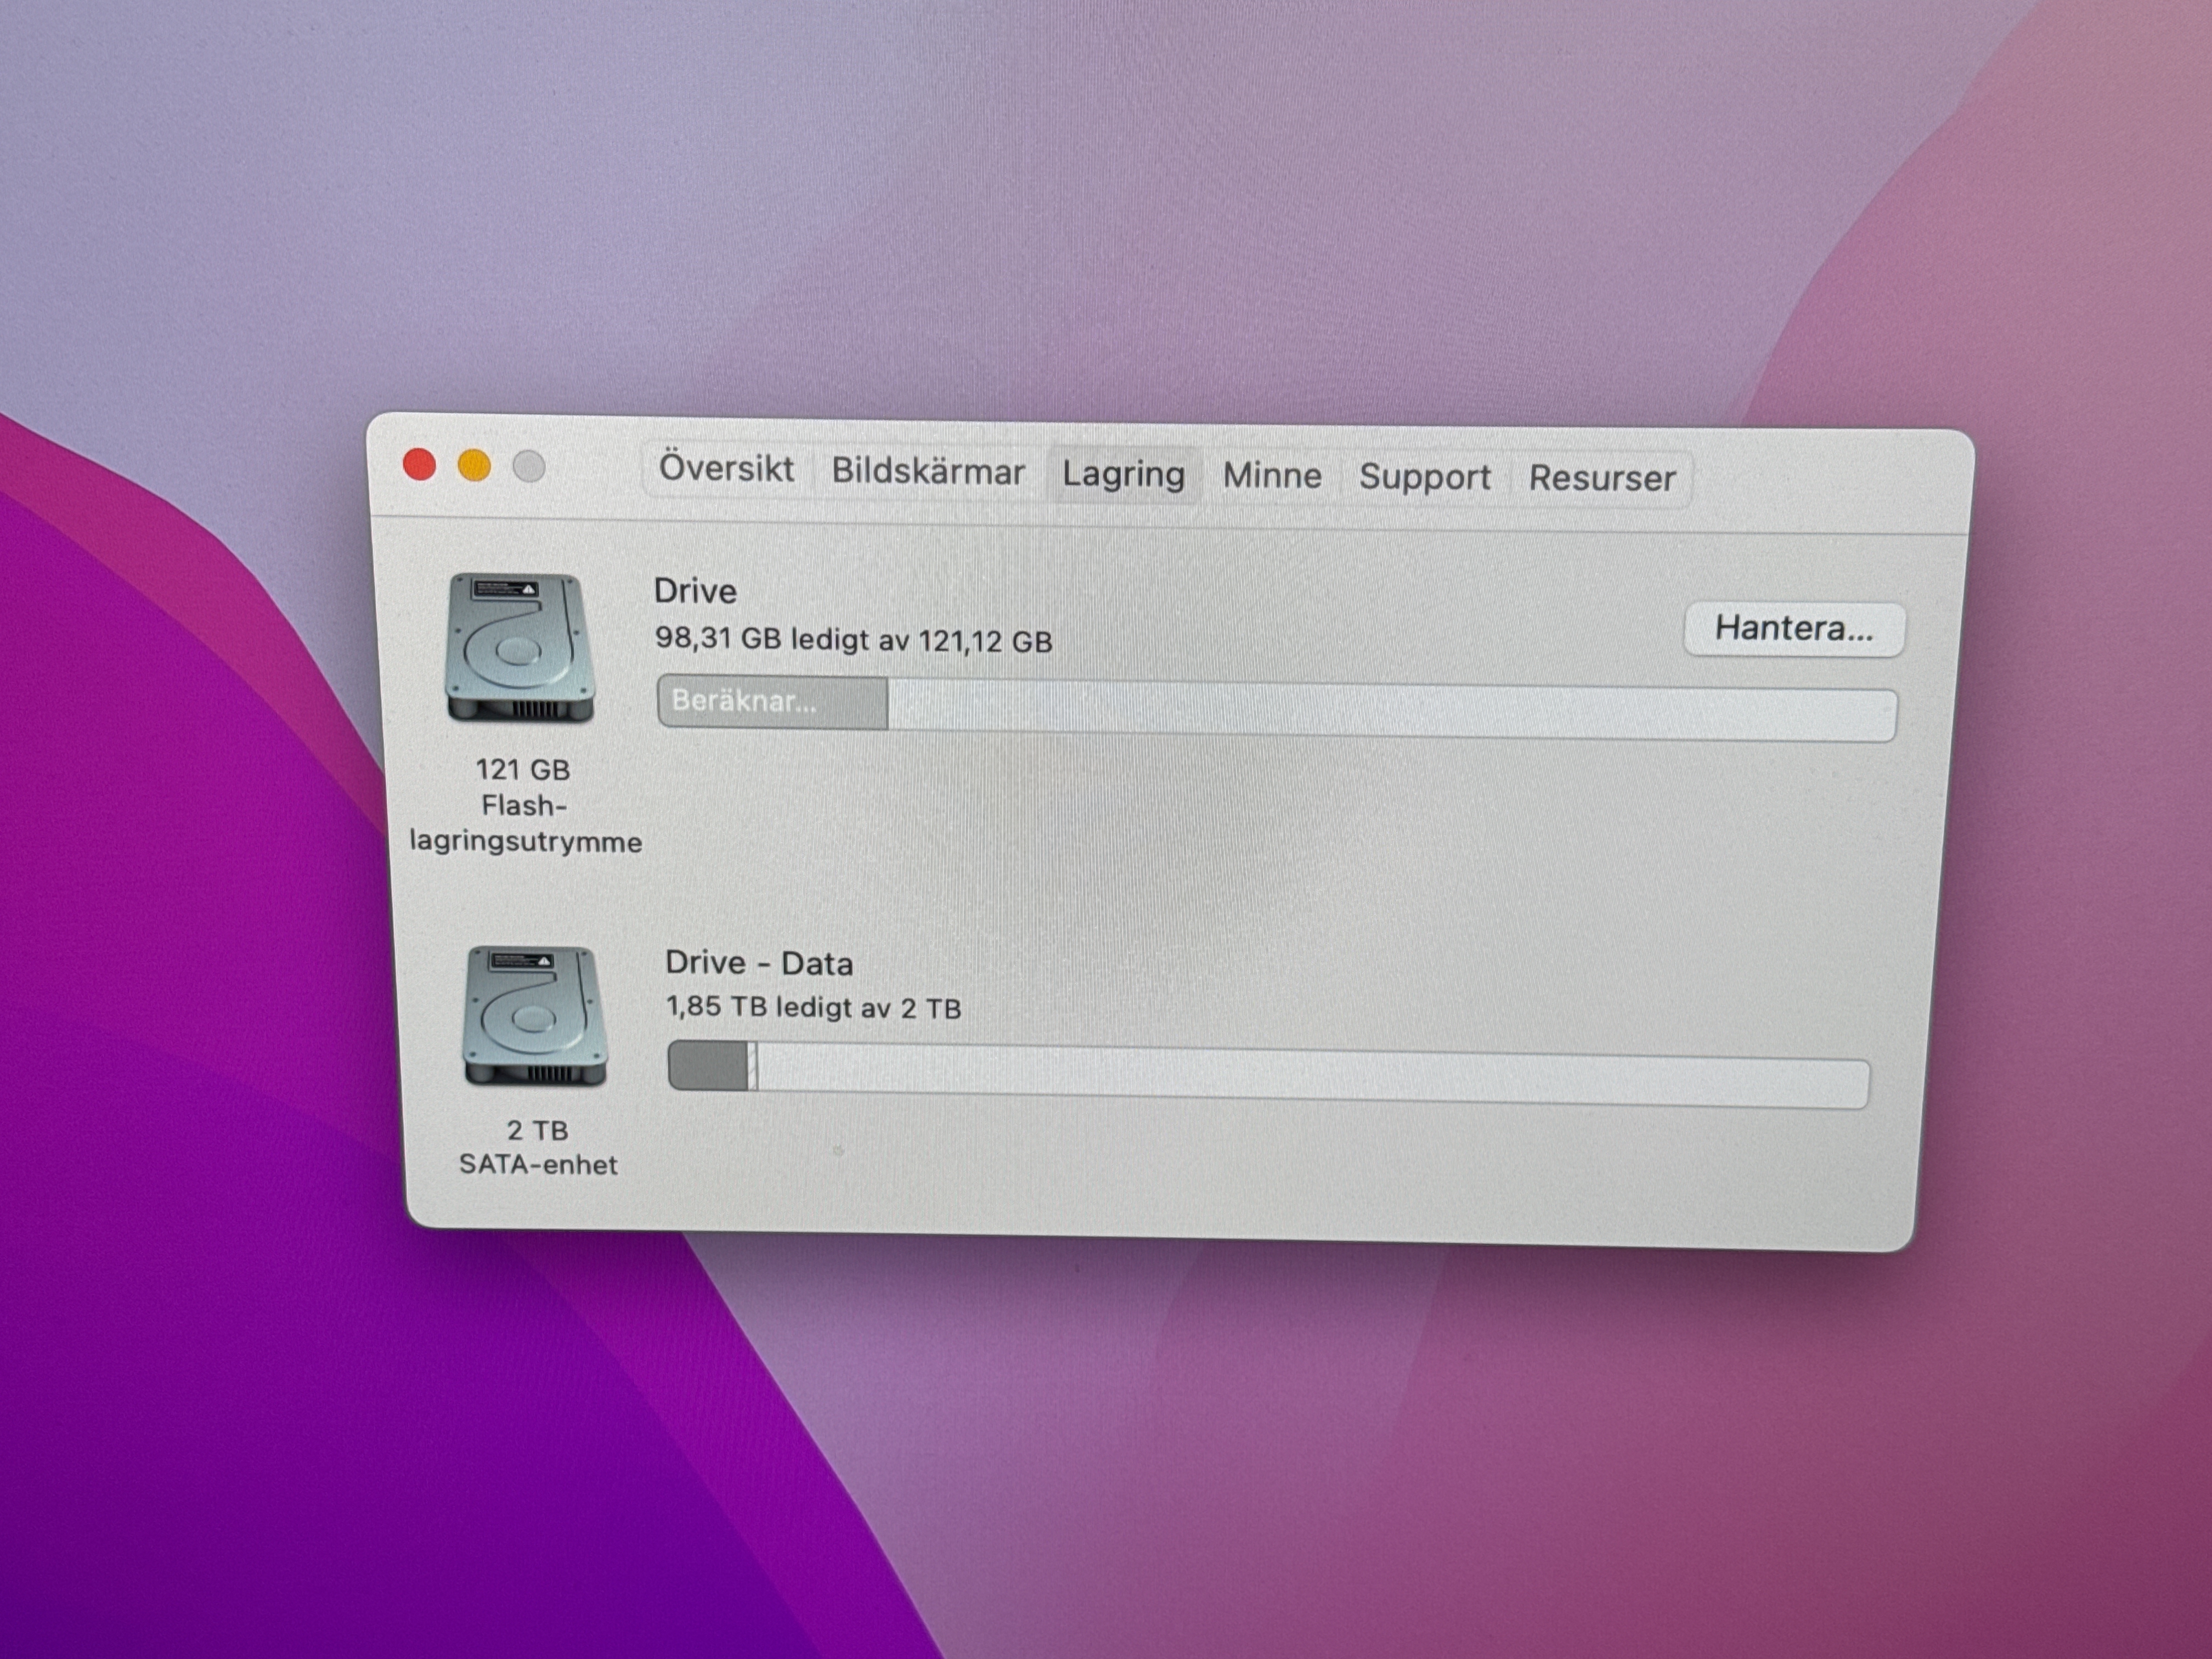The height and width of the screenshot is (1659, 2212).
Task: Click the gray Beräknar... bar segment
Action: (x=772, y=702)
